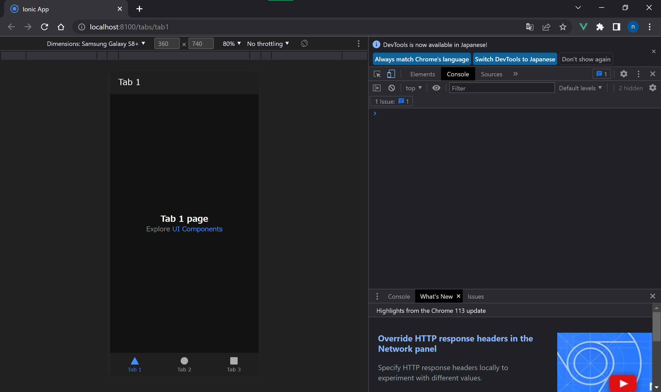Bookmark this page with the star icon
This screenshot has height=392, width=661.
[563, 27]
